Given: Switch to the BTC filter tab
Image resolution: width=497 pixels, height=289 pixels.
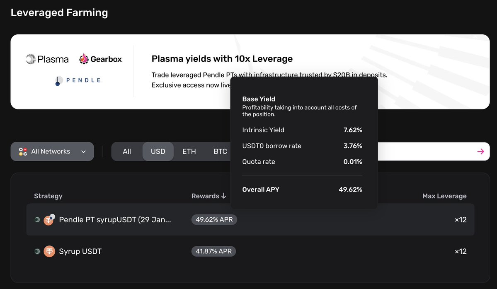Looking at the screenshot, I should tap(220, 152).
